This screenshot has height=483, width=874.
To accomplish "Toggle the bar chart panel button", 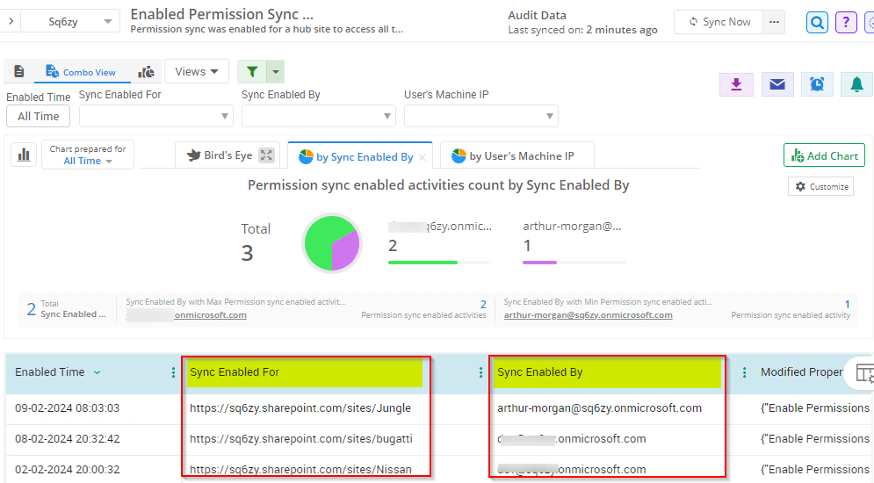I will coord(24,155).
